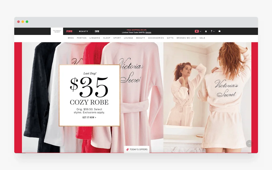Click the account sign-in icon

pyautogui.click(x=206, y=31)
